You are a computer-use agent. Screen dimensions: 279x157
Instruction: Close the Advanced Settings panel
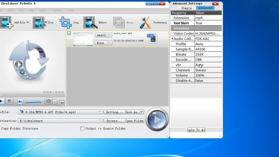[215, 3]
